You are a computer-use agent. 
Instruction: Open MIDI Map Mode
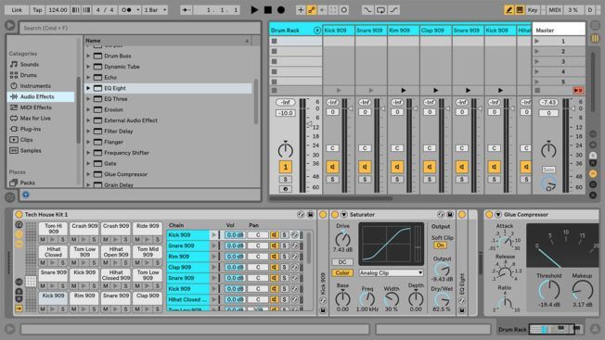point(555,10)
